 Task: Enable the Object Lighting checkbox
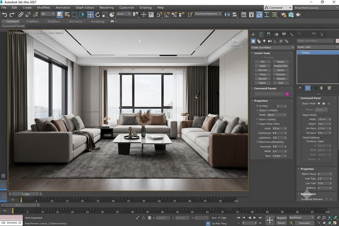[257, 119]
